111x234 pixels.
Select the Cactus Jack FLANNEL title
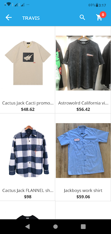(28, 190)
